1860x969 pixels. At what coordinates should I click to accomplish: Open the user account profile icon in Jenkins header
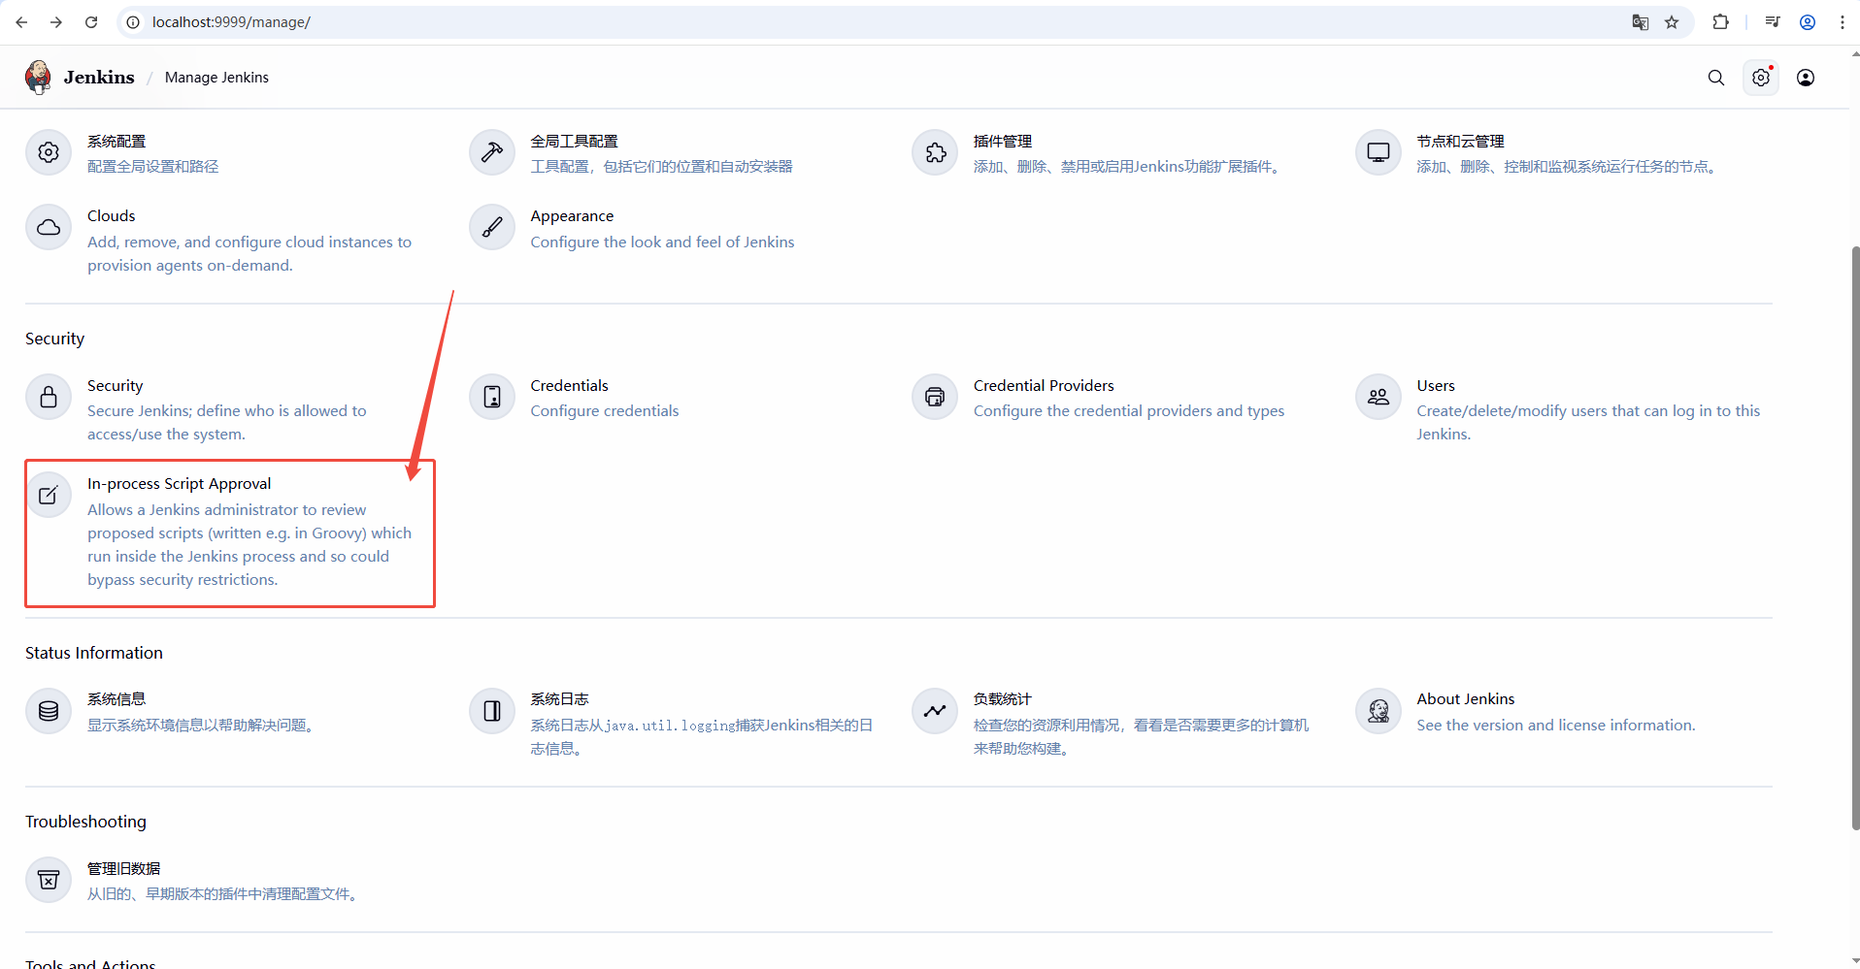click(x=1806, y=78)
